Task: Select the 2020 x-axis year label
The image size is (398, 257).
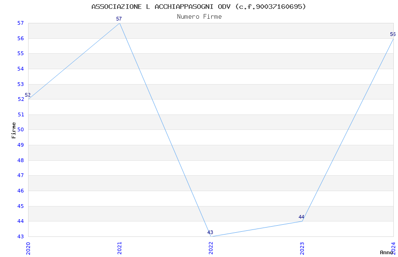Action: click(28, 249)
